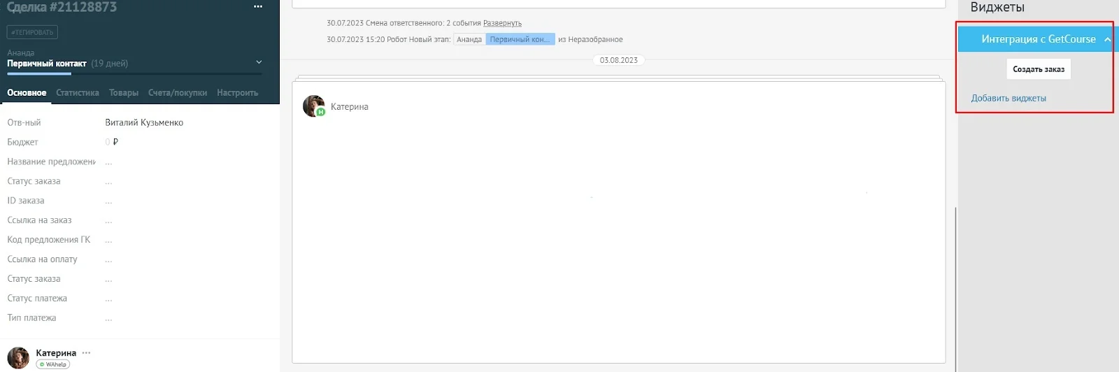Click the pipeline stage progress bar
1119x372 pixels.
[x=134, y=73]
